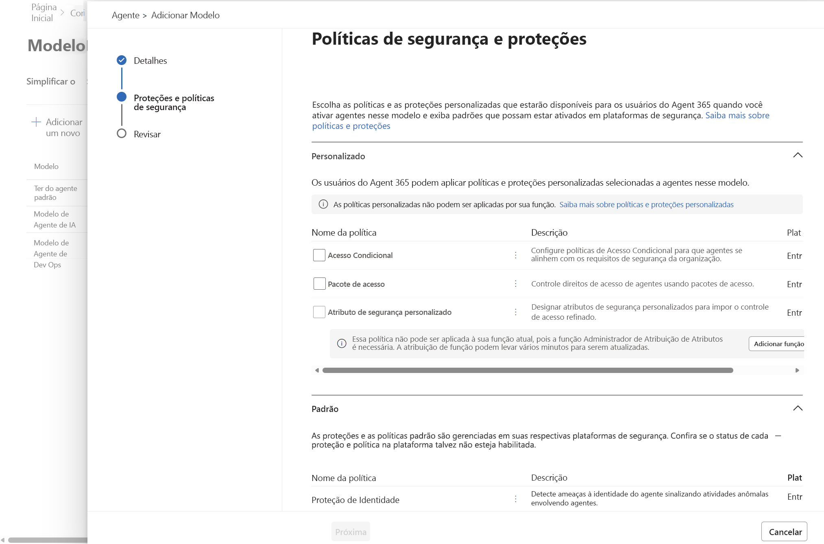Image resolution: width=824 pixels, height=544 pixels.
Task: Click the plus icon for Adicionar um novo
Action: coord(36,122)
